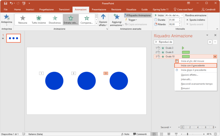Toggle the Note pane in status bar
The height and width of the screenshot is (136, 220).
coord(125,134)
